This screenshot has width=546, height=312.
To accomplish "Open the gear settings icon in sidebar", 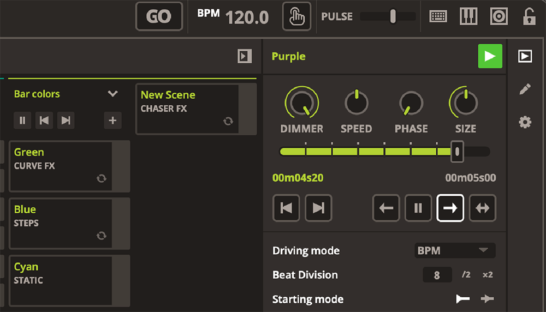I will [525, 122].
